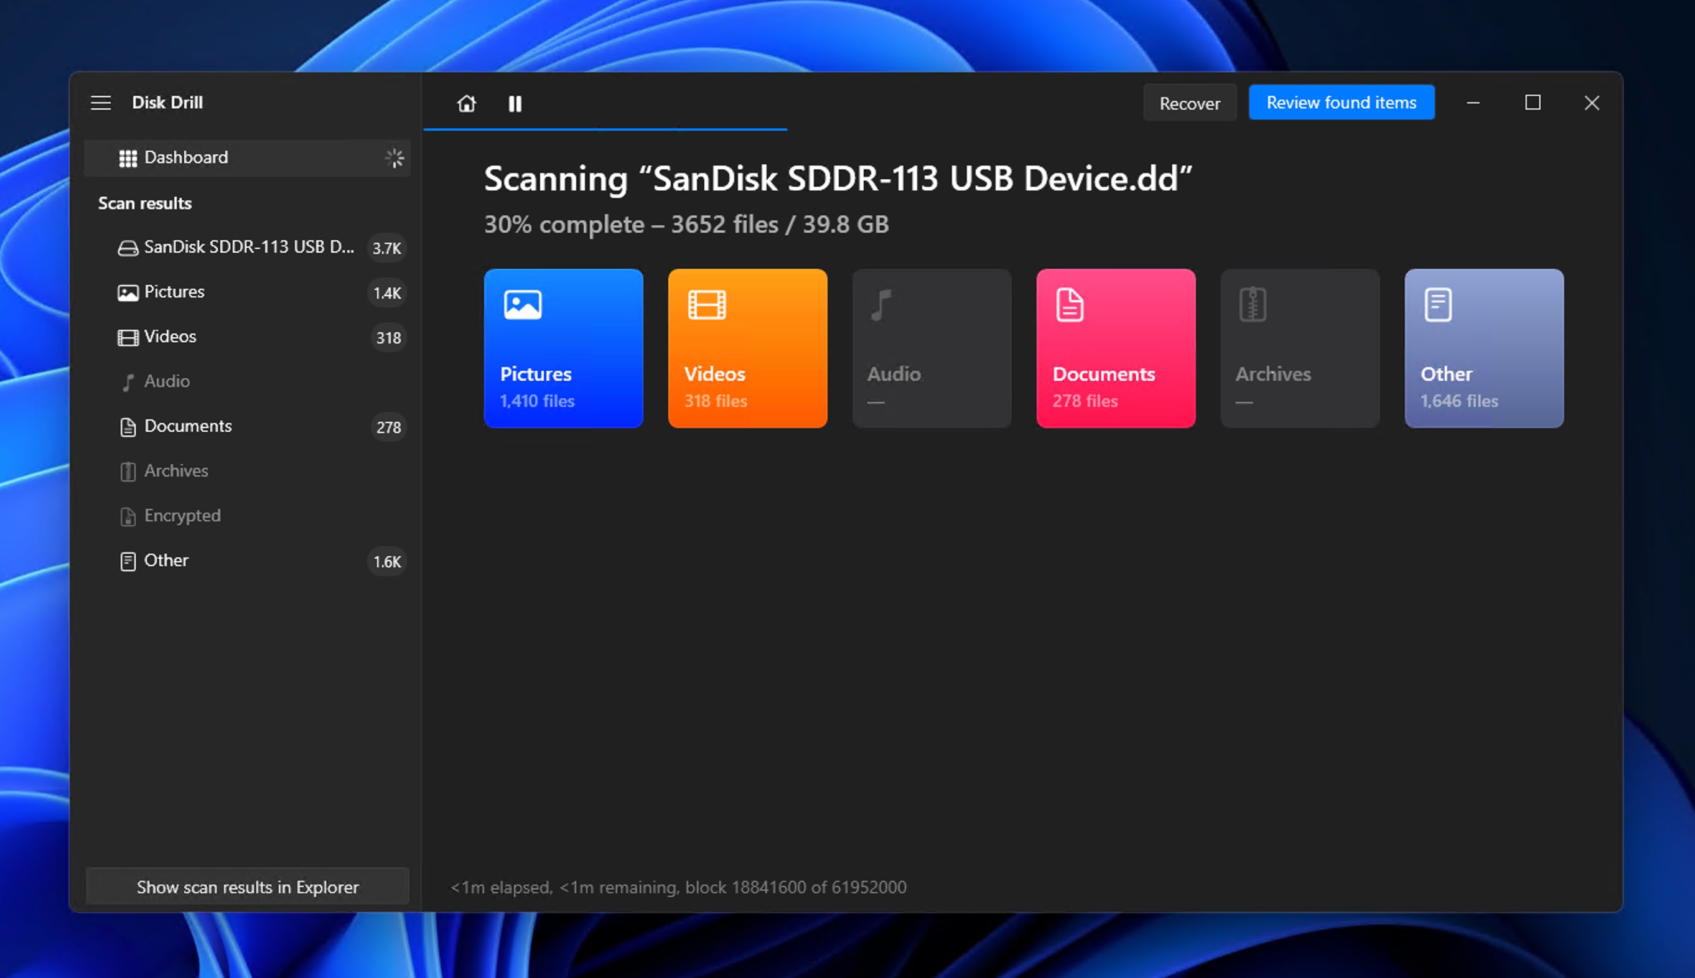This screenshot has width=1695, height=978.
Task: Maximize the Disk Drill window
Action: click(x=1533, y=103)
